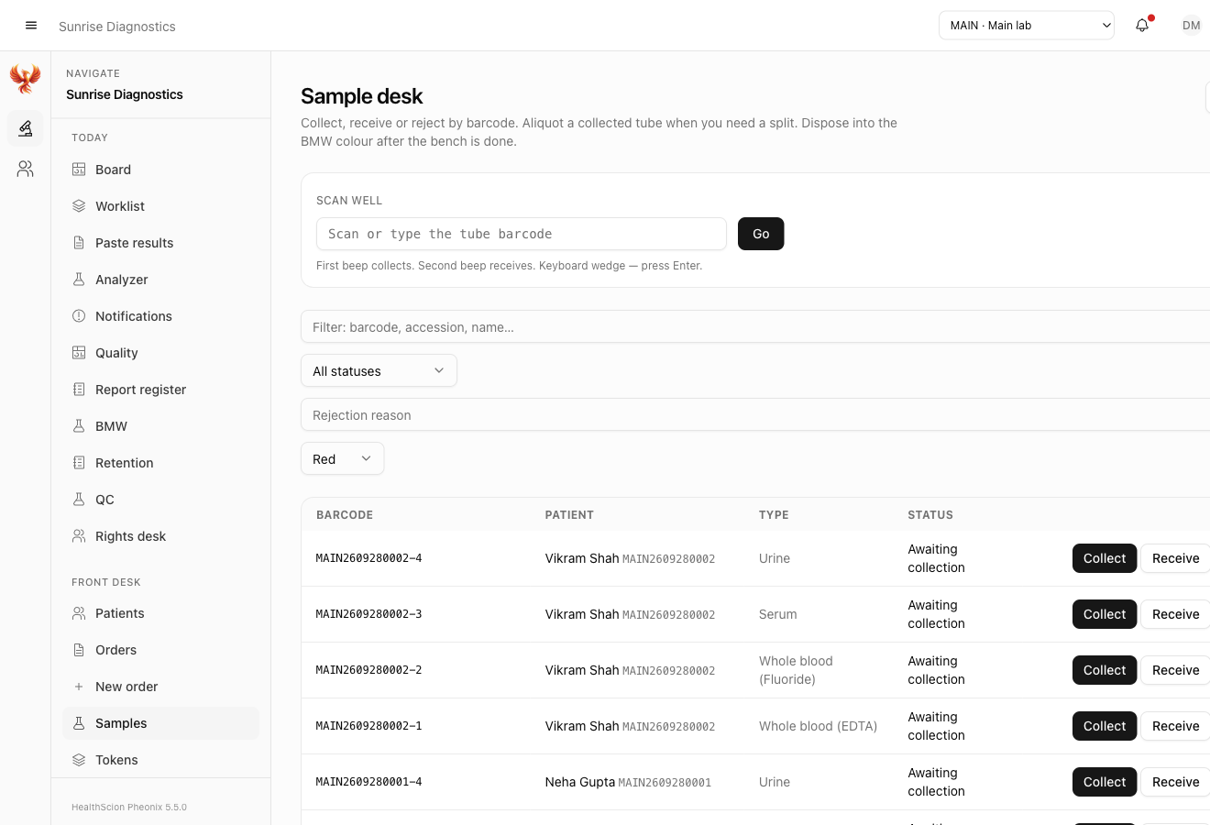Open the Red BMW colour dropdown
The image size is (1210, 825).
(x=342, y=459)
